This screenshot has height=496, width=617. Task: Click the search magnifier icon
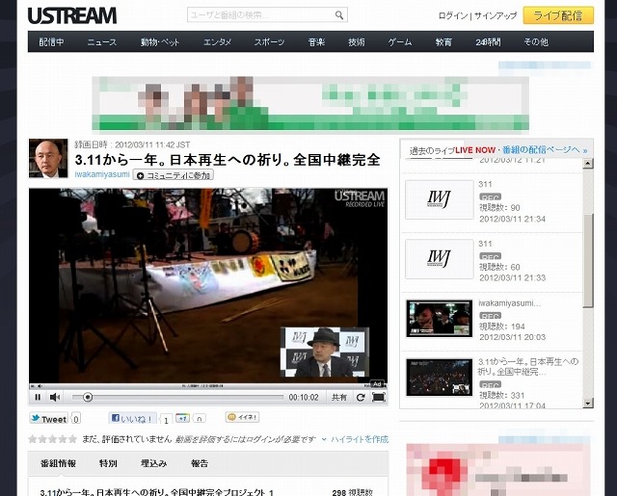pyautogui.click(x=339, y=15)
